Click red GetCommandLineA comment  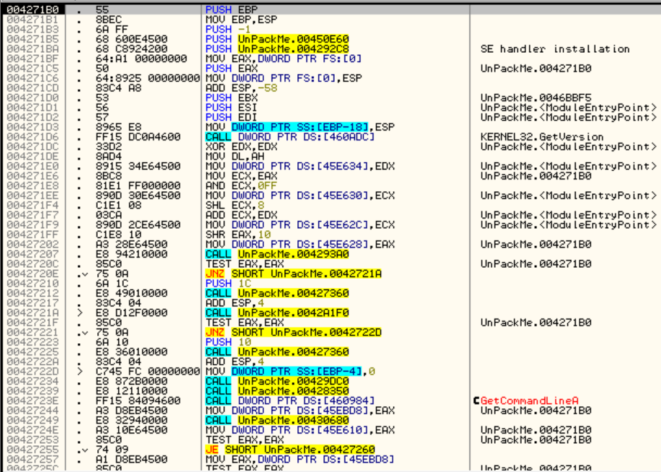click(x=529, y=400)
